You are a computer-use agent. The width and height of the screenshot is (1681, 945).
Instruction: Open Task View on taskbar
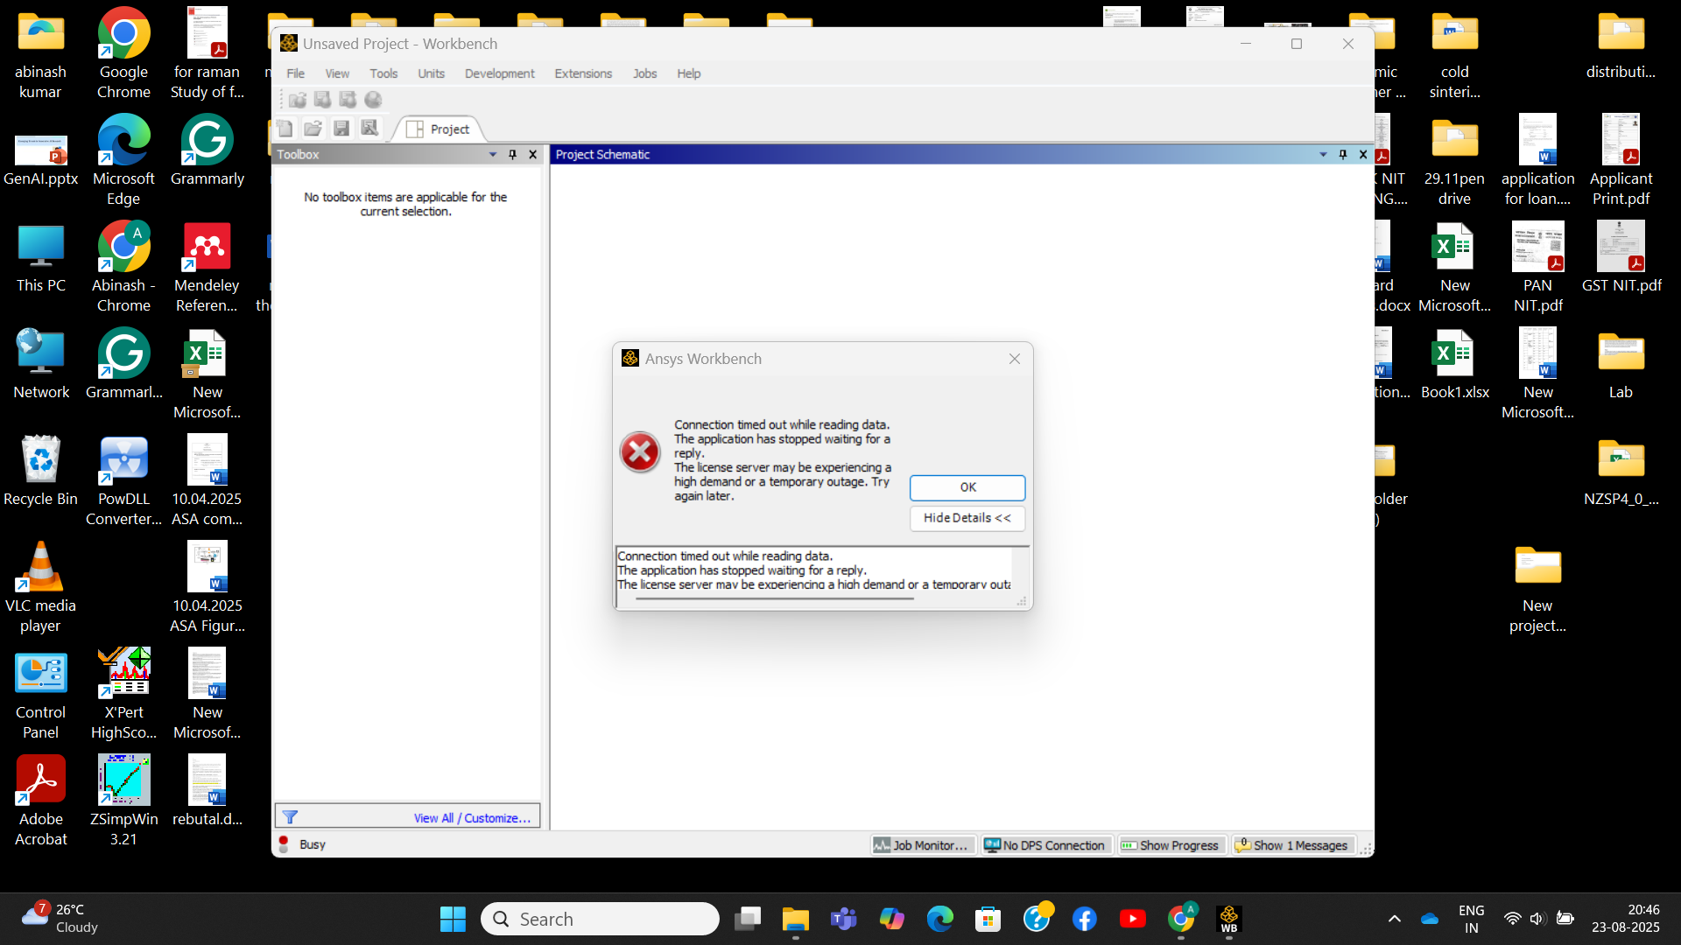point(748,919)
